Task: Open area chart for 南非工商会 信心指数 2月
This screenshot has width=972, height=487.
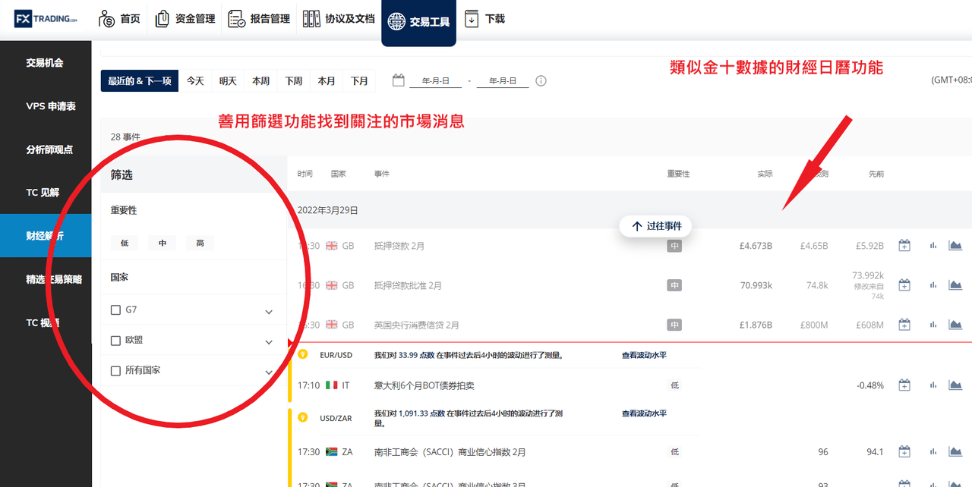Action: (955, 451)
